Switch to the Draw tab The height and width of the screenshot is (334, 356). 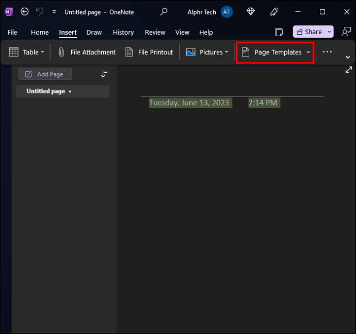[94, 32]
